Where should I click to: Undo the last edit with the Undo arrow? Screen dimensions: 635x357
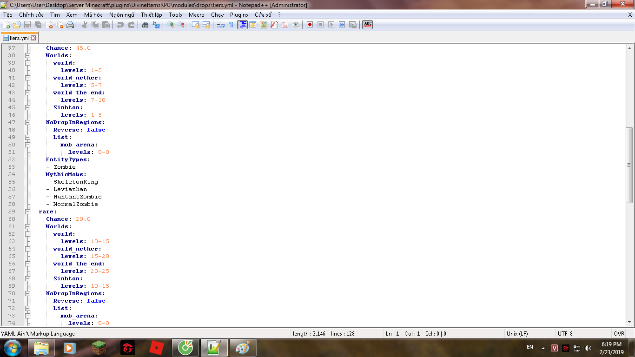tap(120, 25)
